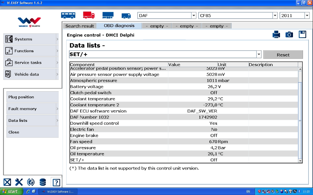Viewport: 313px width, 195px height.
Task: Select the van vehicle type icon
Action: click(x=126, y=16)
